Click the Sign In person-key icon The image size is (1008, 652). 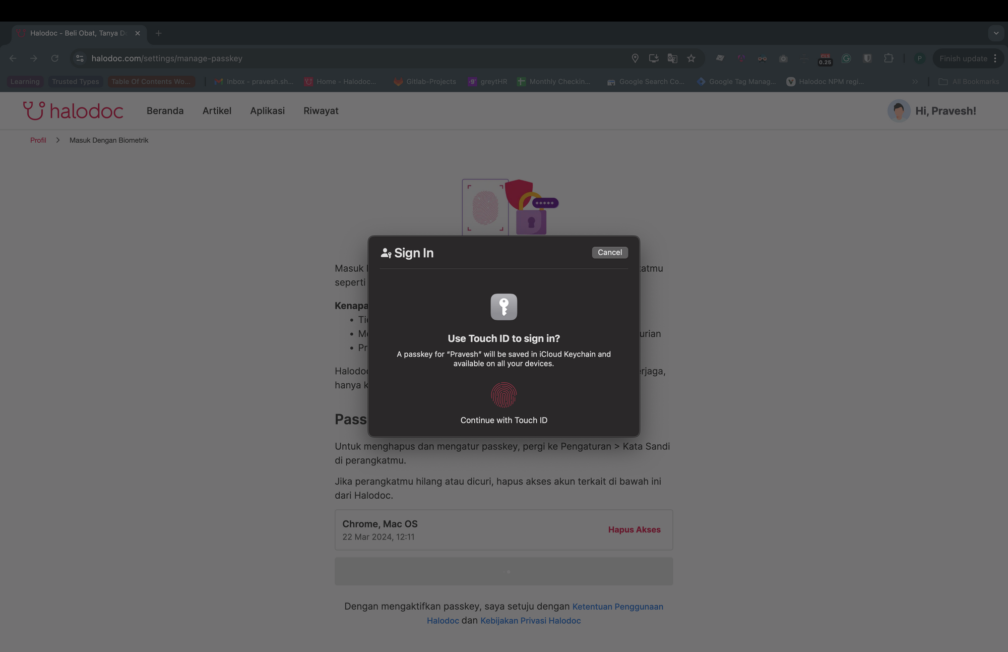[x=386, y=253]
